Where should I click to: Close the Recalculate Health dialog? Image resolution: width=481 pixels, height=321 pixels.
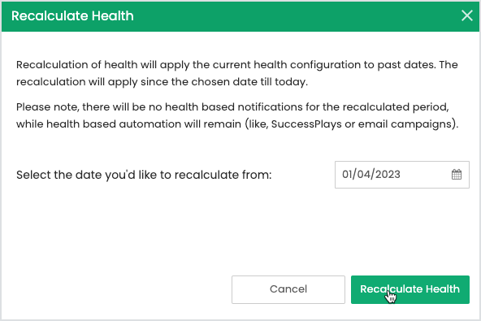coord(467,15)
